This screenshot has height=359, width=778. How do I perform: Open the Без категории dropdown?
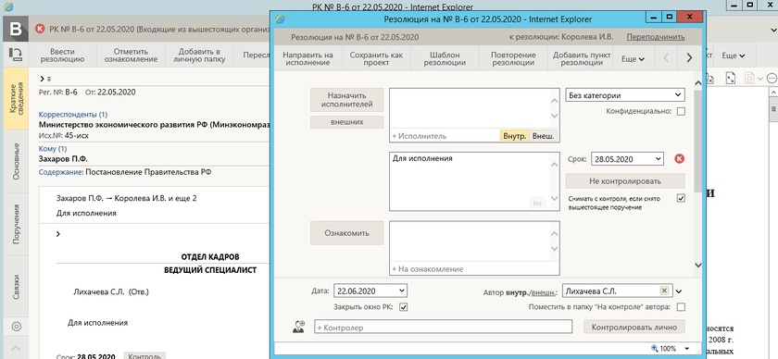click(x=625, y=95)
